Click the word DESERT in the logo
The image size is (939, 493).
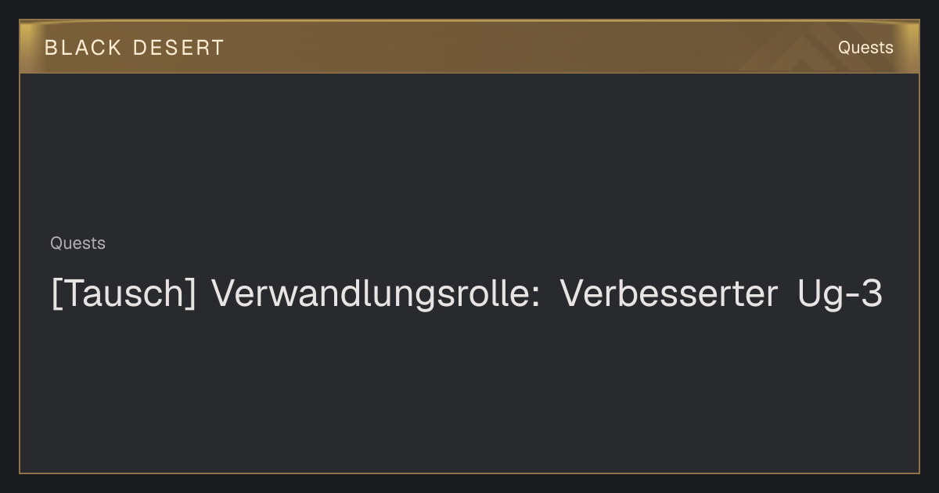[178, 48]
